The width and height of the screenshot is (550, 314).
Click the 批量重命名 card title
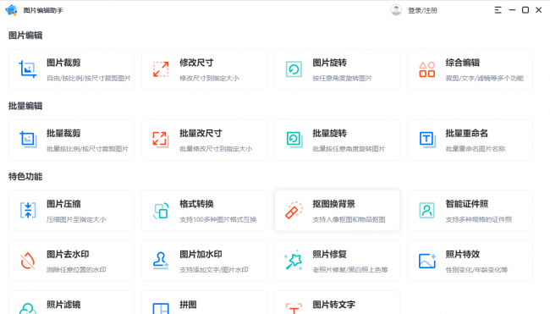point(466,134)
